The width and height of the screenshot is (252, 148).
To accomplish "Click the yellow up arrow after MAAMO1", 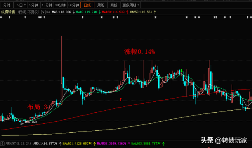I will pyautogui.click(x=94, y=144).
